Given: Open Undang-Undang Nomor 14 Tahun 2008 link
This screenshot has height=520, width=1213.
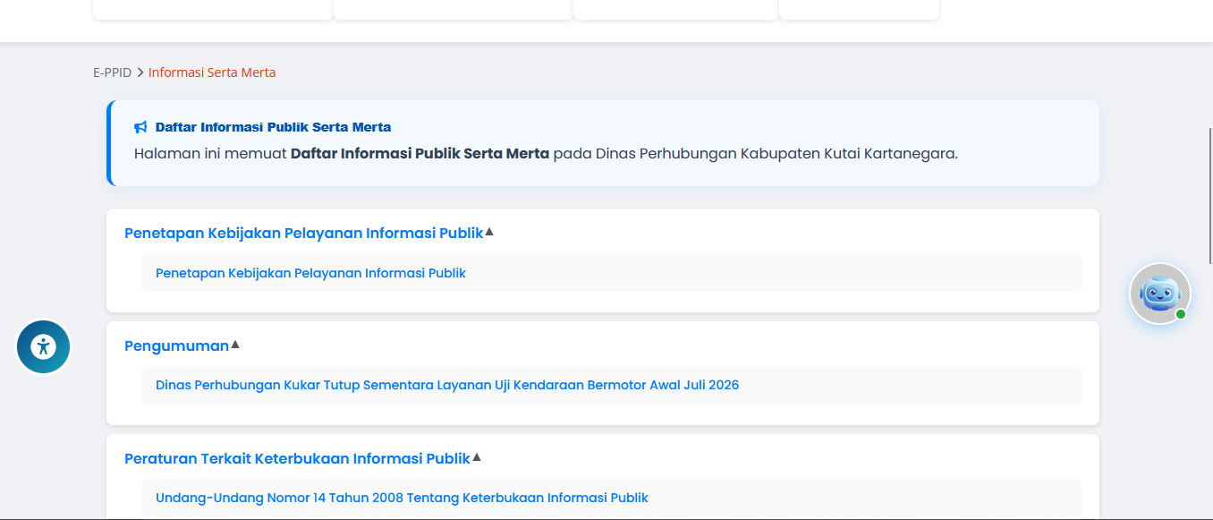Looking at the screenshot, I should 402,498.
